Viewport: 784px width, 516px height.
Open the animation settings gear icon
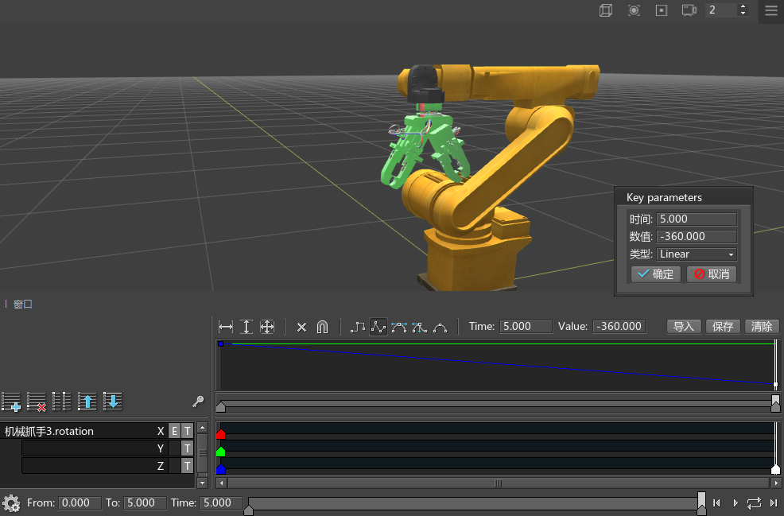(x=11, y=503)
